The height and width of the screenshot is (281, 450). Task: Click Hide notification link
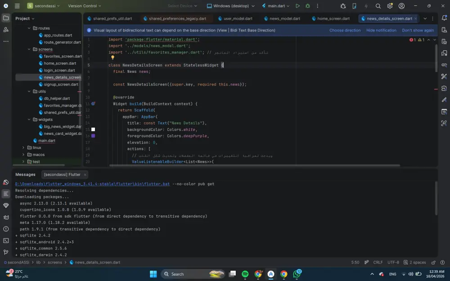381,30
